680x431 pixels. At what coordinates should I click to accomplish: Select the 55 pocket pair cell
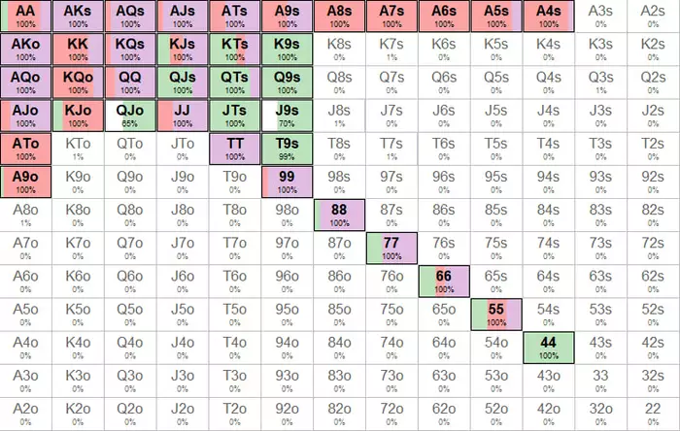coord(496,315)
